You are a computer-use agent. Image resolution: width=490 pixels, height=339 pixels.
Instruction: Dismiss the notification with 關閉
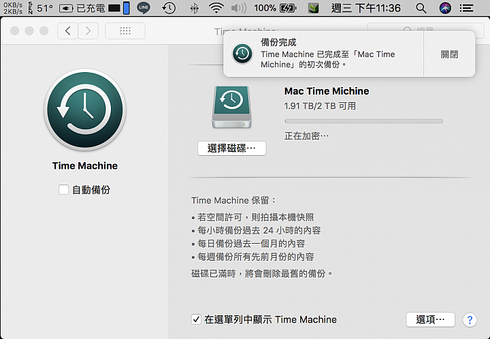pos(449,54)
